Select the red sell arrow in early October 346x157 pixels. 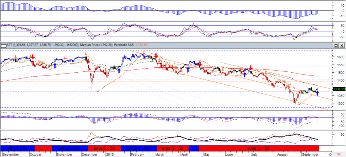pyautogui.click(x=33, y=56)
